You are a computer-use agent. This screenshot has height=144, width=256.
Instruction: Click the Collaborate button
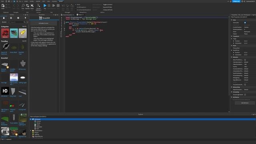click(236, 1)
